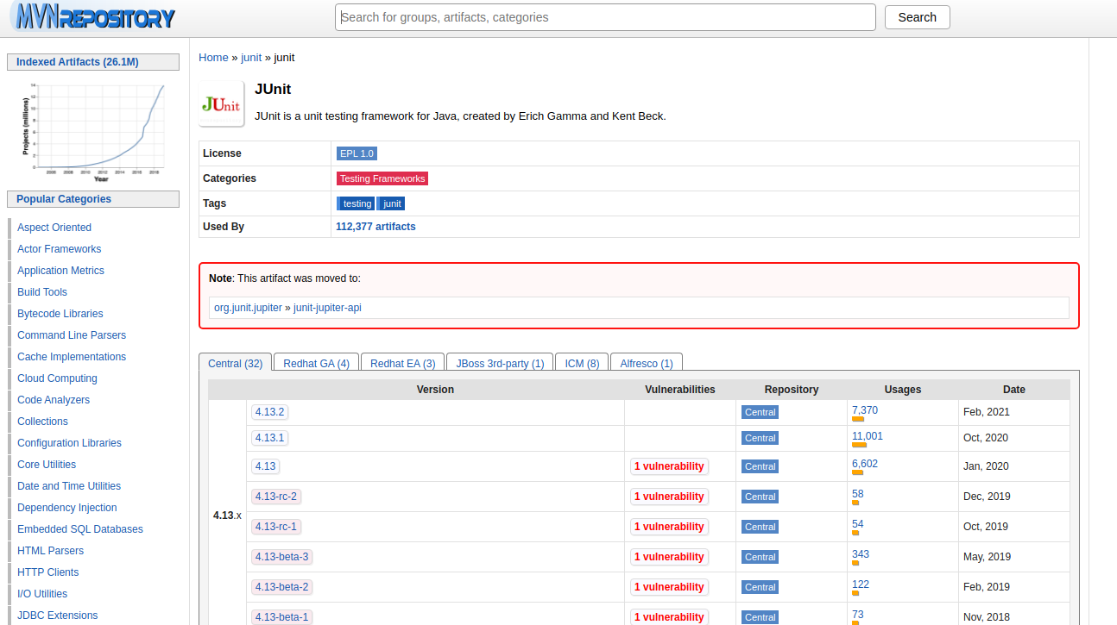
Task: Open the HTML Parsers category
Action: coord(51,551)
